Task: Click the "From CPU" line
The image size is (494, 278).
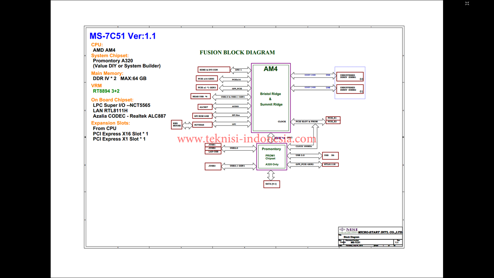Action: (x=105, y=129)
